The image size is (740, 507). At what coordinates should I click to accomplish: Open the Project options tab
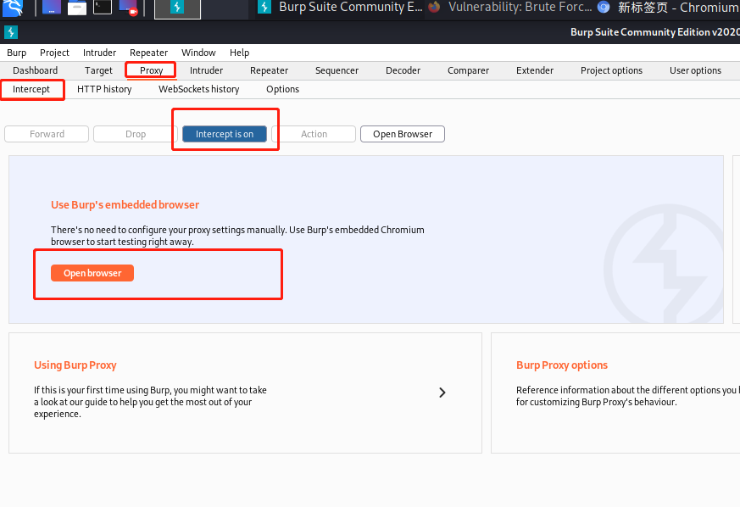point(612,70)
